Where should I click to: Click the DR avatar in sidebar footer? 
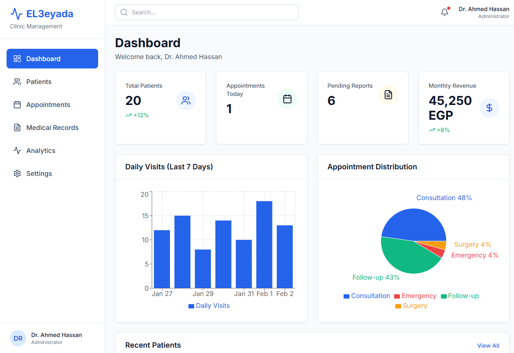pos(18,338)
